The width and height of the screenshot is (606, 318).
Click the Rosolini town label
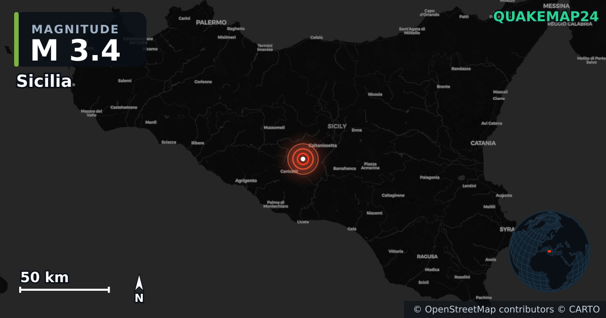pyautogui.click(x=462, y=277)
